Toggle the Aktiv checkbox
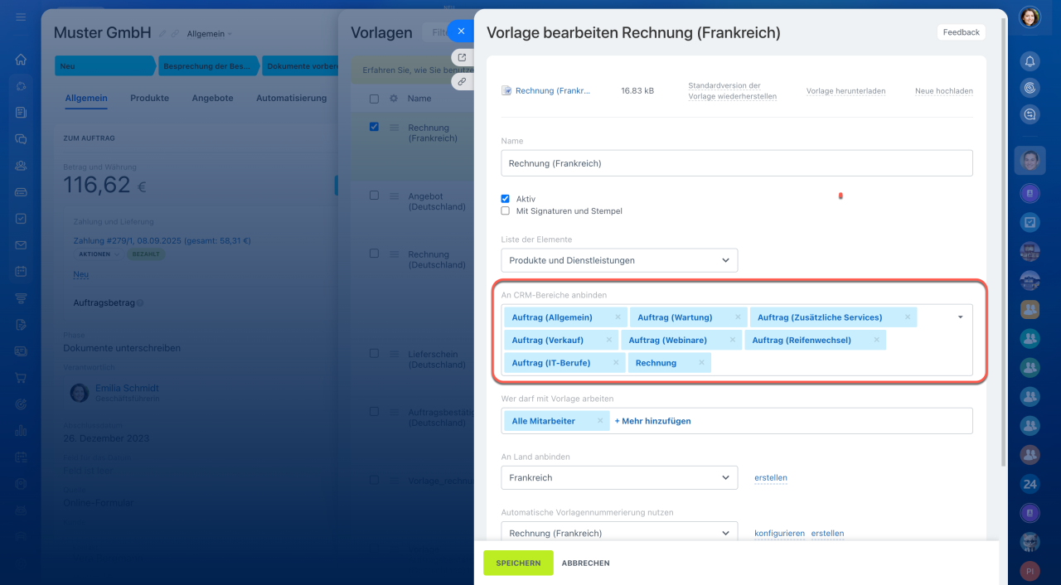 [506, 199]
